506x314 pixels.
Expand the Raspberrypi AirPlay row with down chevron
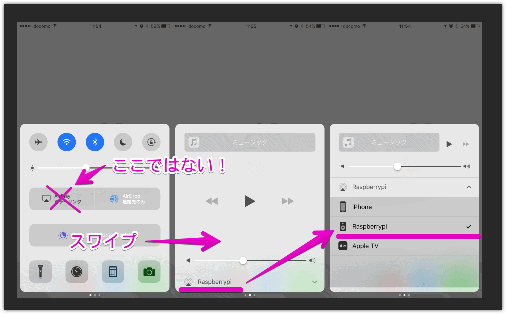(250, 282)
